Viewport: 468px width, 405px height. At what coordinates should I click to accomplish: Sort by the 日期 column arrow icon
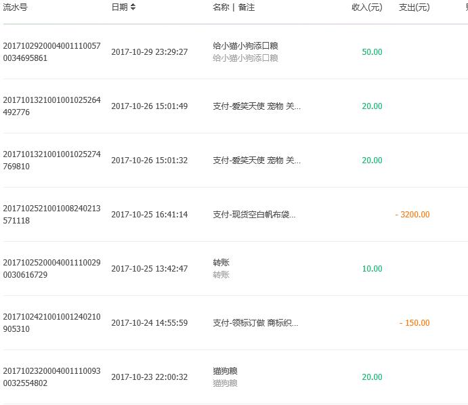pyautogui.click(x=133, y=7)
